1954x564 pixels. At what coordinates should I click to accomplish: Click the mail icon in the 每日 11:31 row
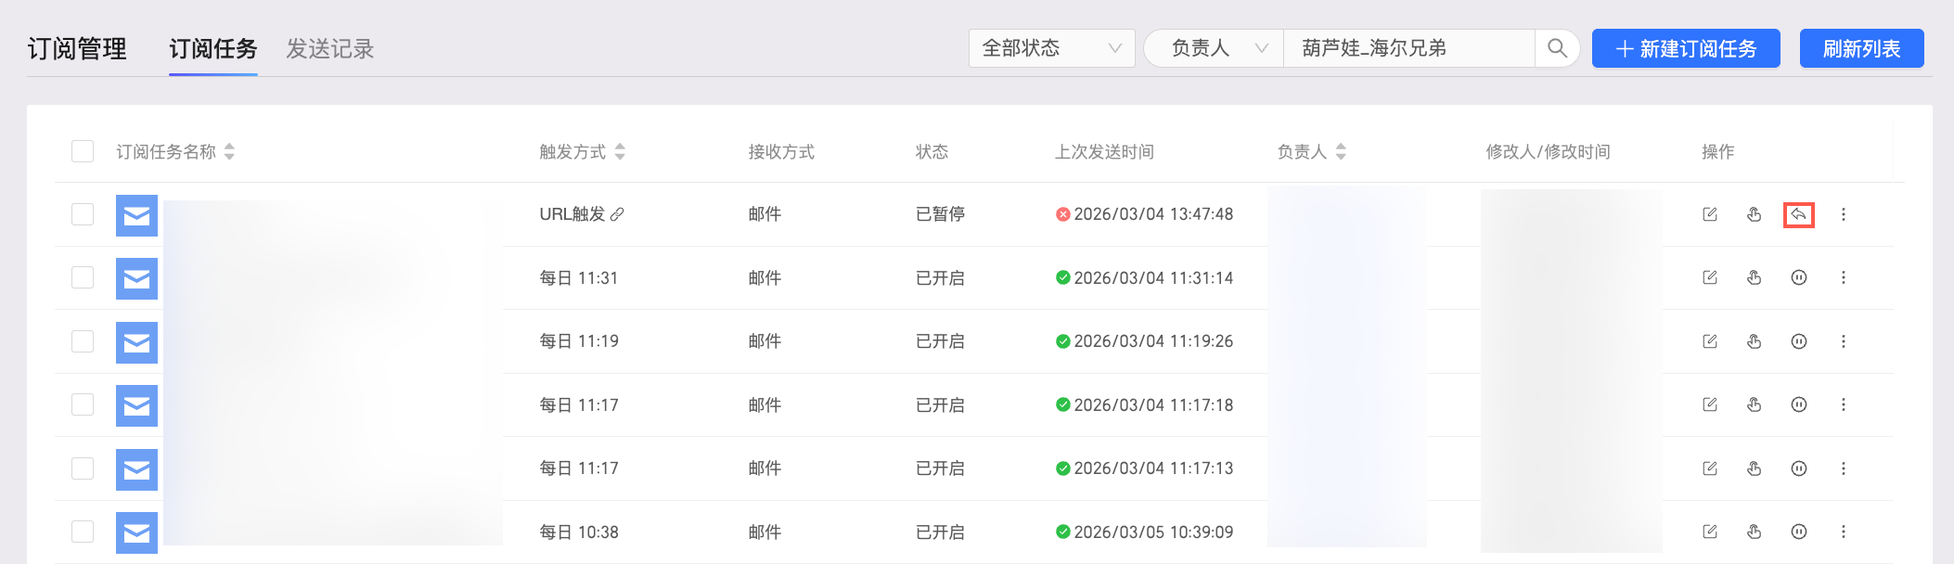click(x=136, y=278)
